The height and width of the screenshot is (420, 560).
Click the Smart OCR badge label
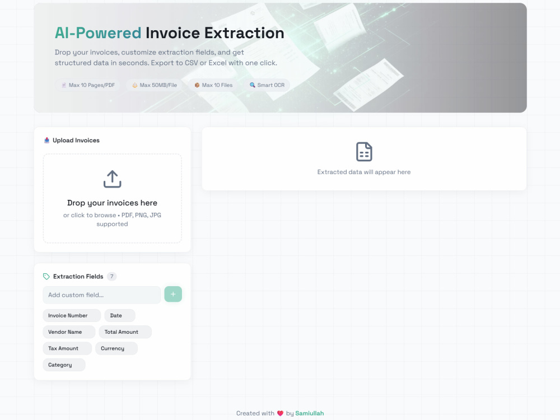270,85
